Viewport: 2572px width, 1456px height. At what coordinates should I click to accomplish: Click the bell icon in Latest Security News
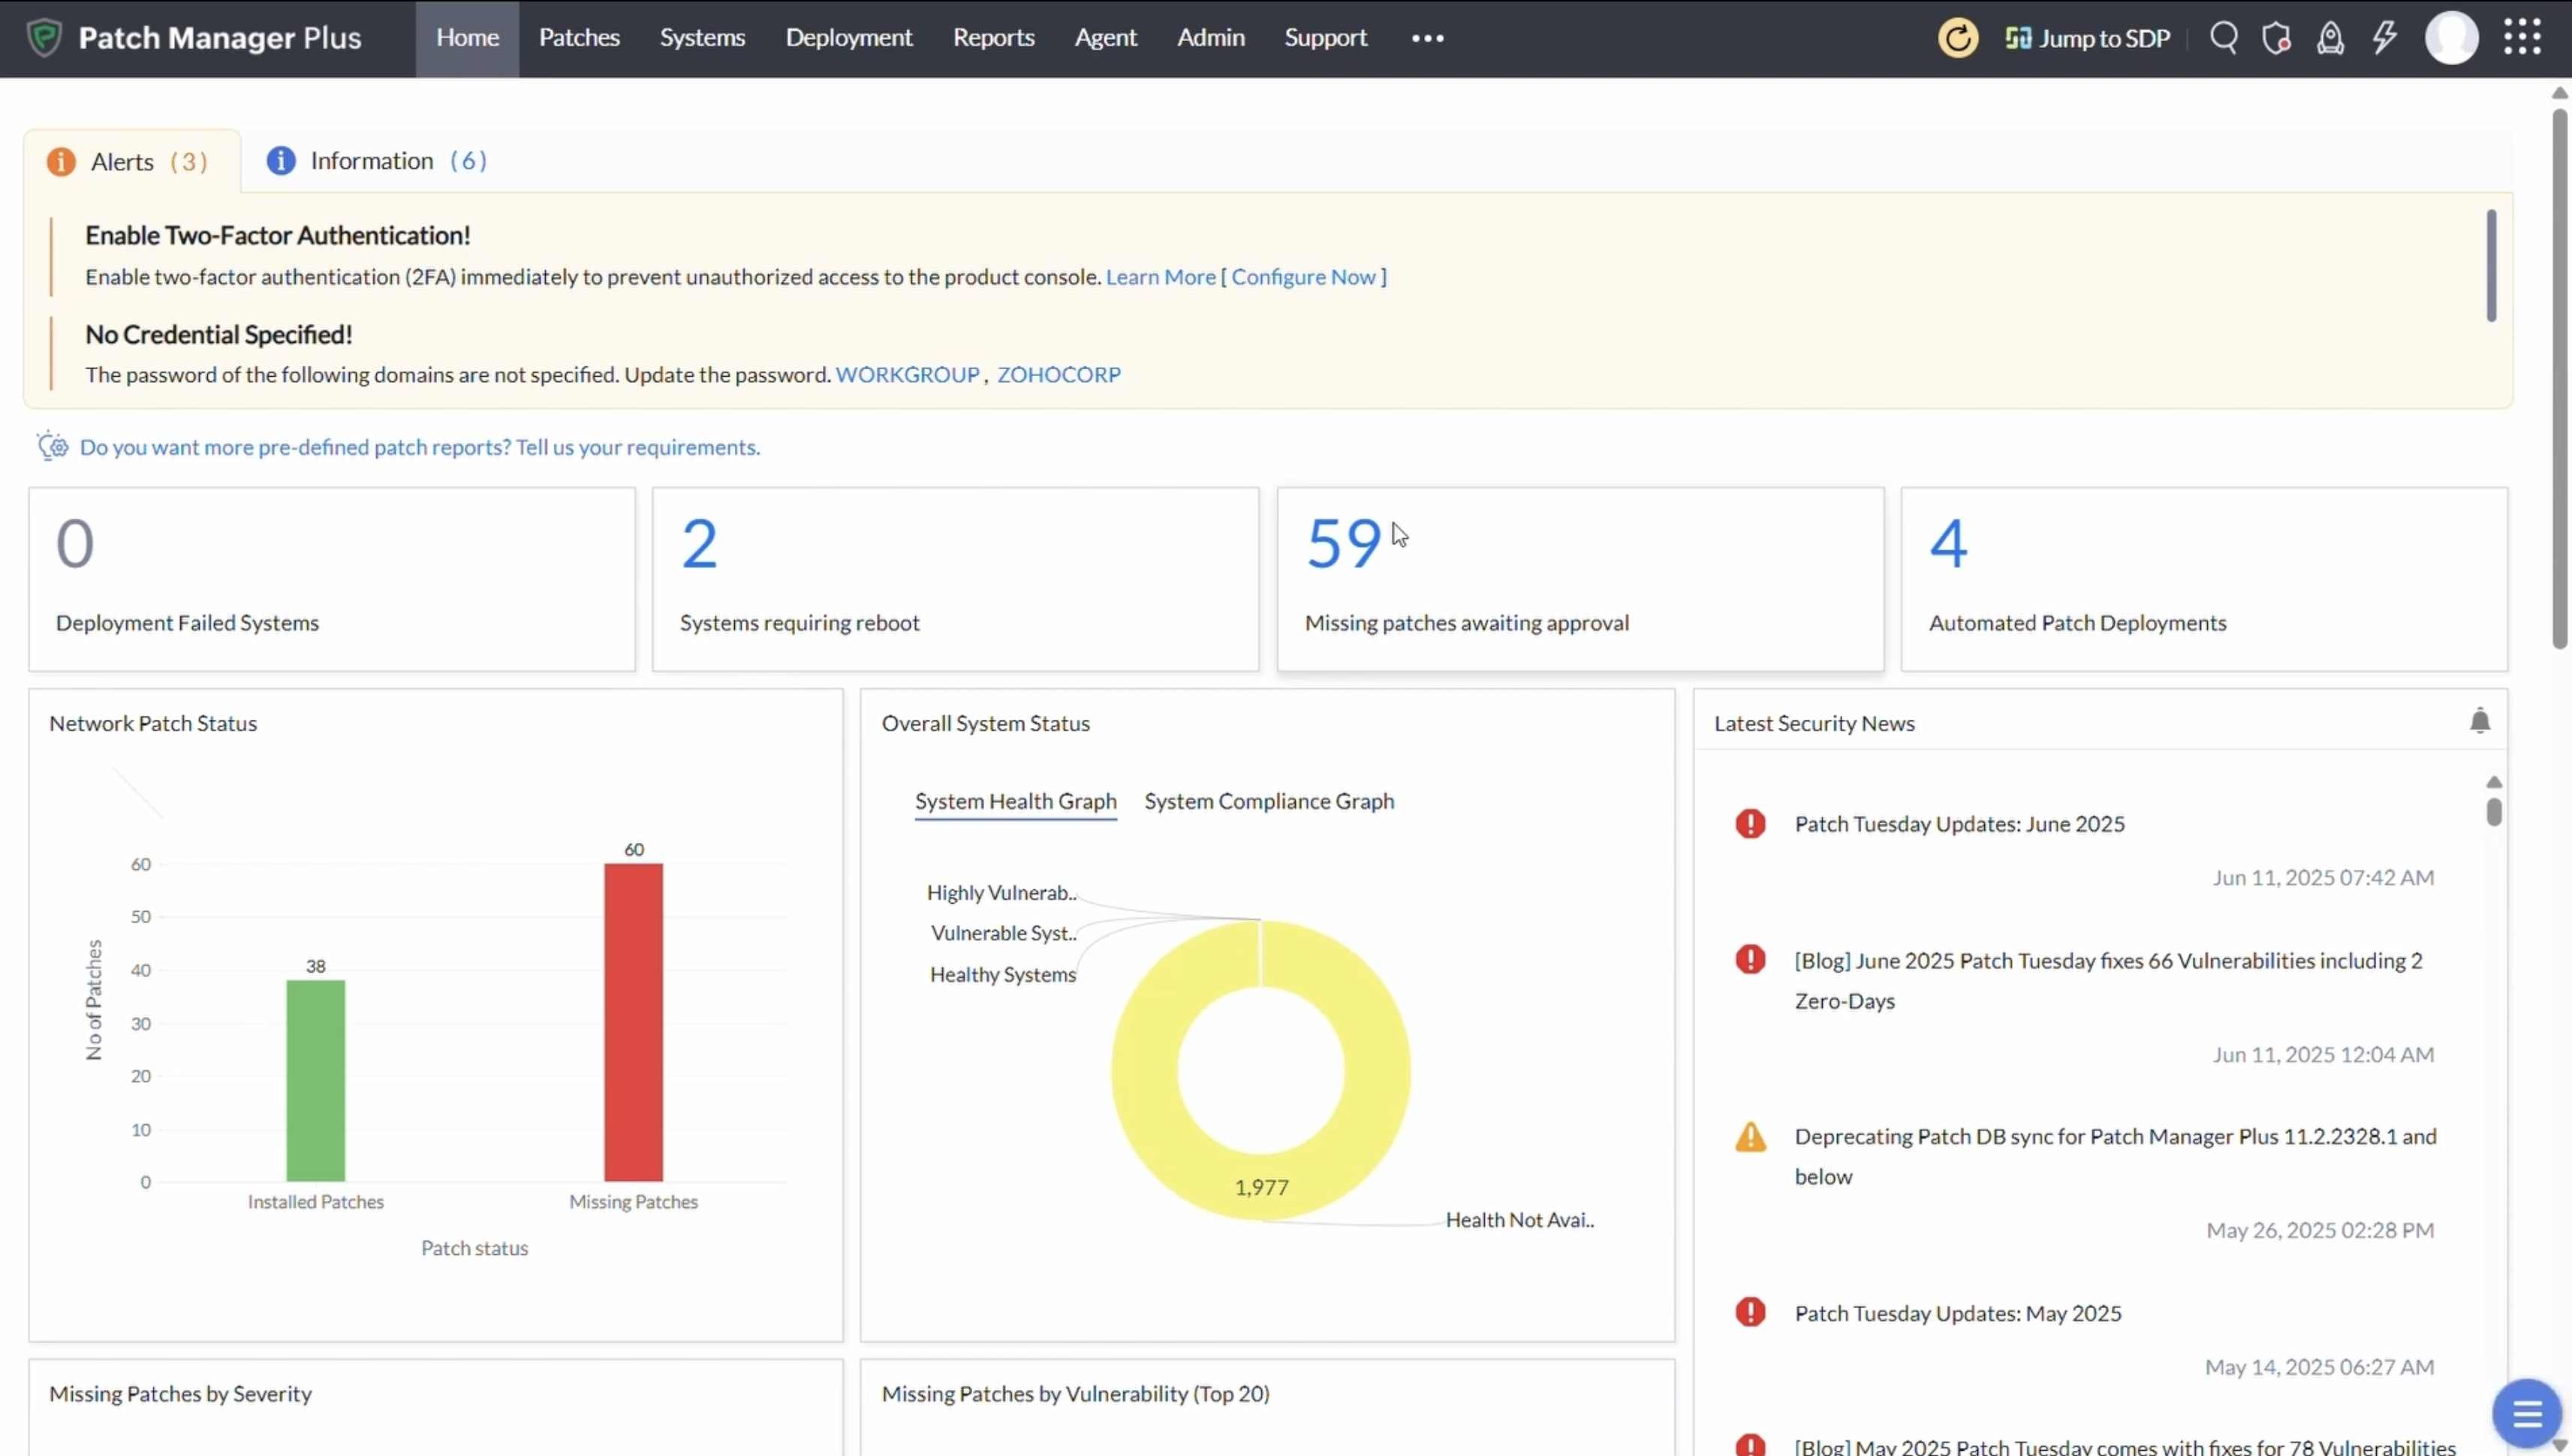2479,721
